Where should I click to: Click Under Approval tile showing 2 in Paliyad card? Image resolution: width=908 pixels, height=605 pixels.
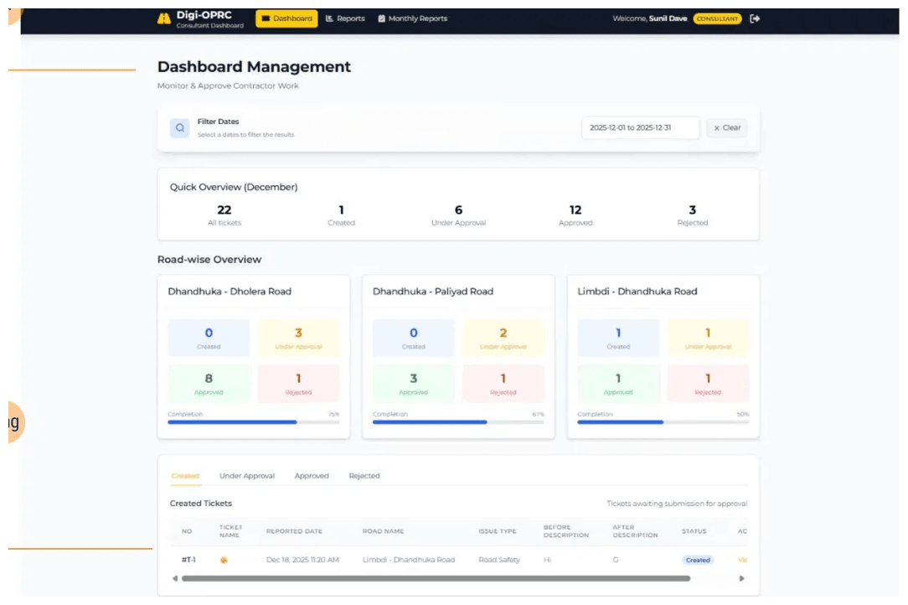point(503,338)
